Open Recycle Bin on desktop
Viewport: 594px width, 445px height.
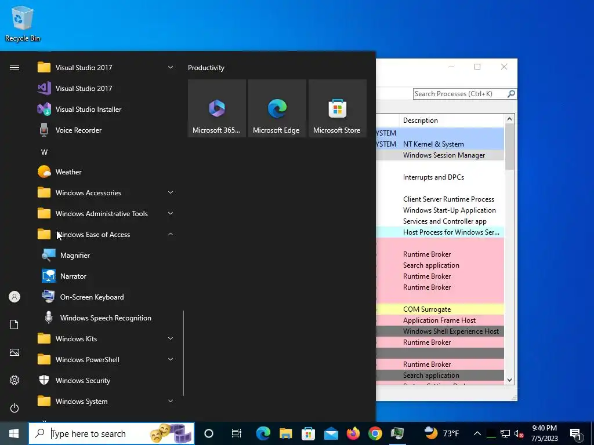tap(23, 23)
